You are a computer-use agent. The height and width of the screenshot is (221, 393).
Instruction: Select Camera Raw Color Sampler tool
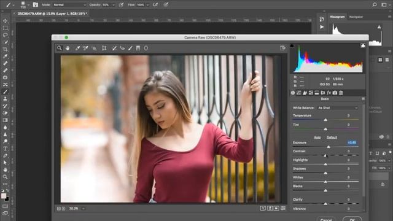click(85, 48)
